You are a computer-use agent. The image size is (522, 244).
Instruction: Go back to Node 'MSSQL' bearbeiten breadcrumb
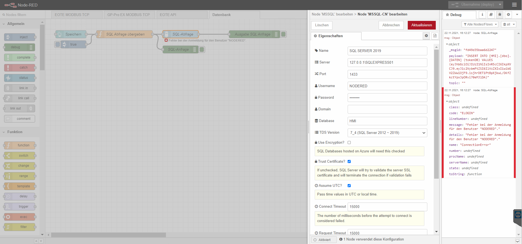pyautogui.click(x=332, y=14)
